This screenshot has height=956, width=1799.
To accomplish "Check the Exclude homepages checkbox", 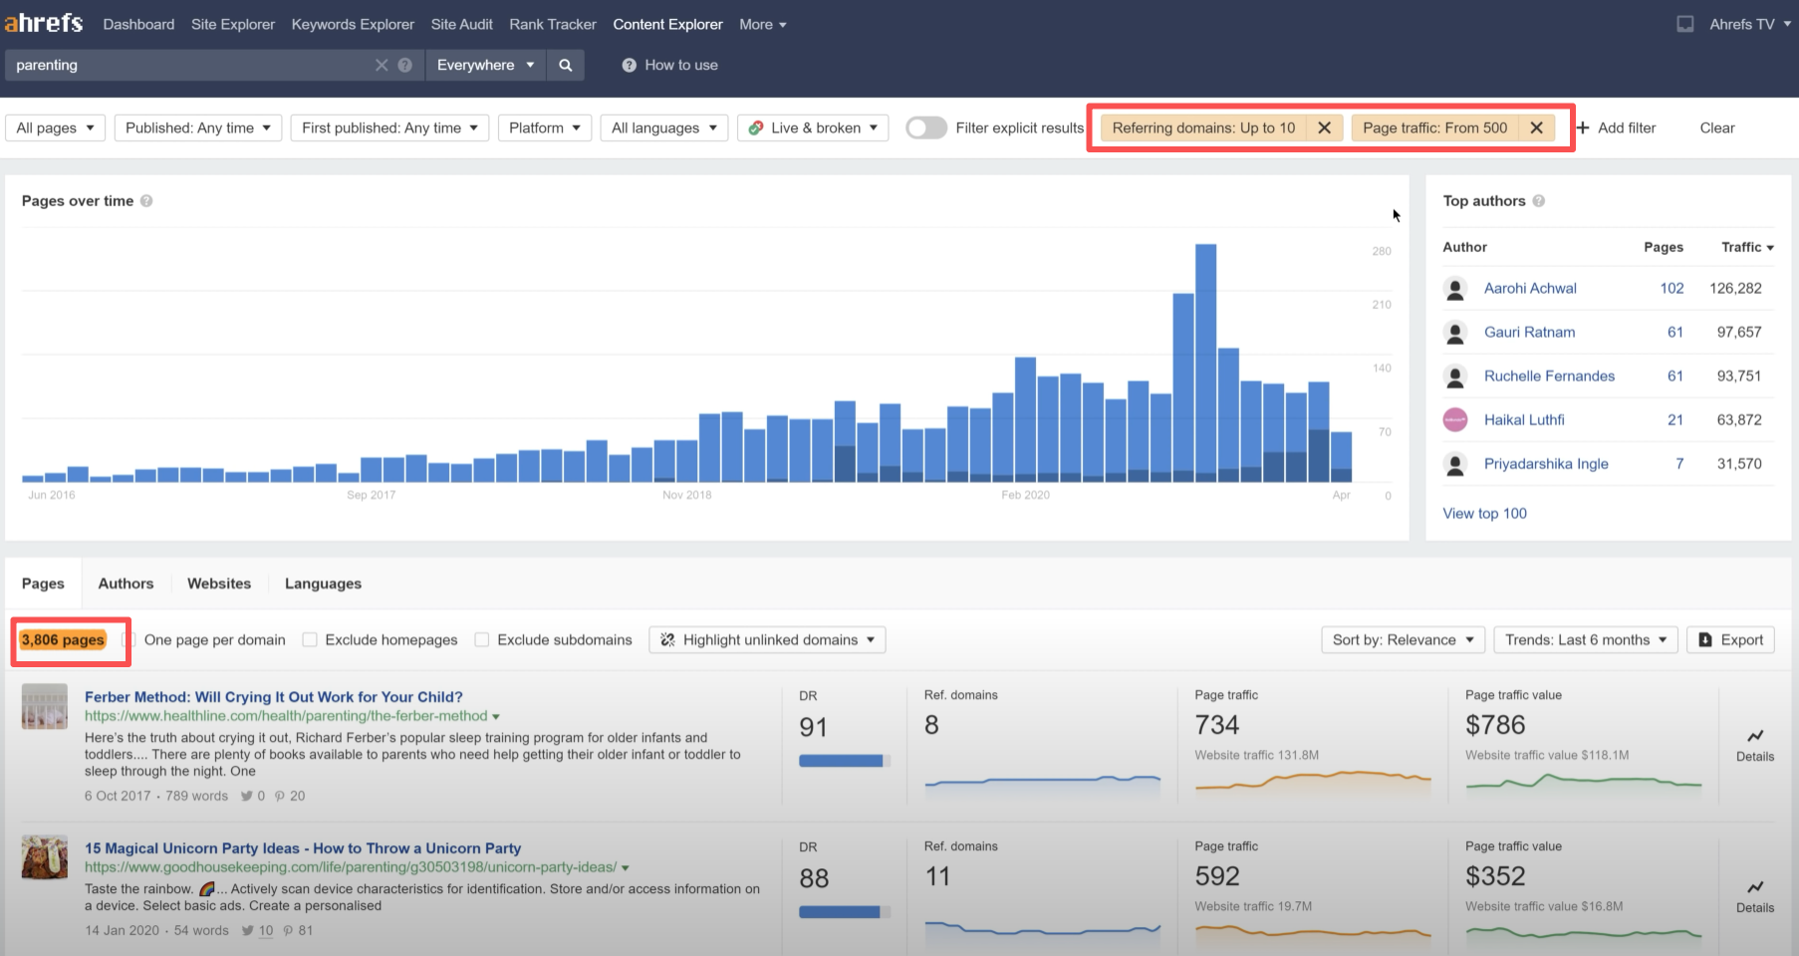I will coord(310,639).
